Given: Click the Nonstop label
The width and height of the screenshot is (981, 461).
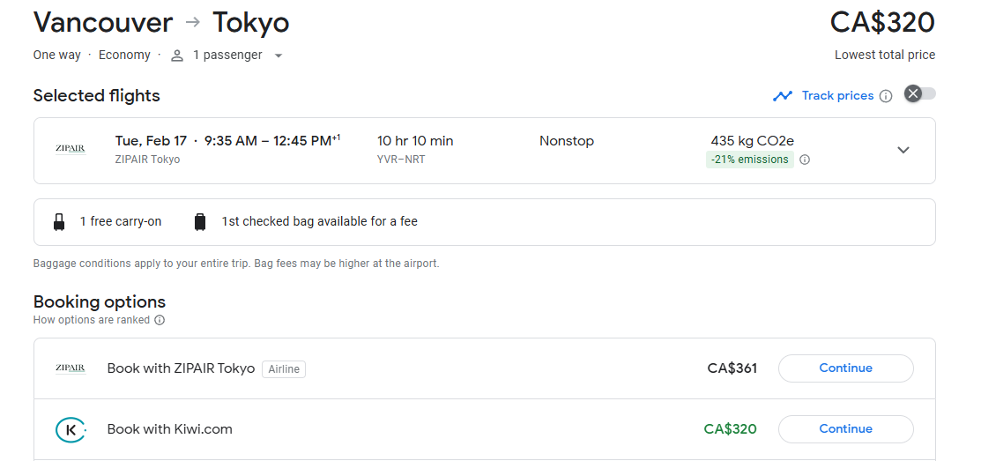Looking at the screenshot, I should point(566,141).
